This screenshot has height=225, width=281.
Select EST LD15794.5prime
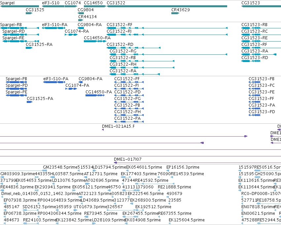pyautogui.click(x=110, y=167)
